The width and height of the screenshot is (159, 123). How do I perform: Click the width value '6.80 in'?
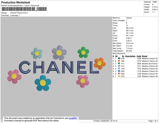pyautogui.click(x=155, y=10)
